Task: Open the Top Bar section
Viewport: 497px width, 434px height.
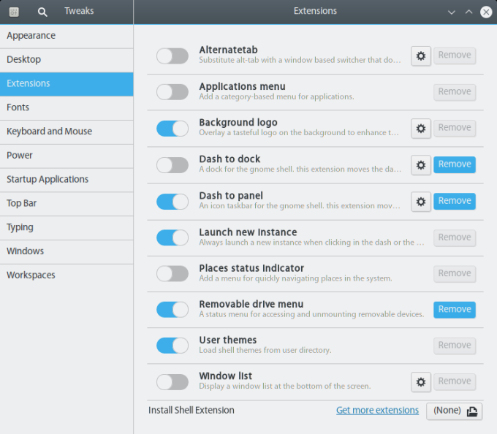Action: click(x=67, y=204)
